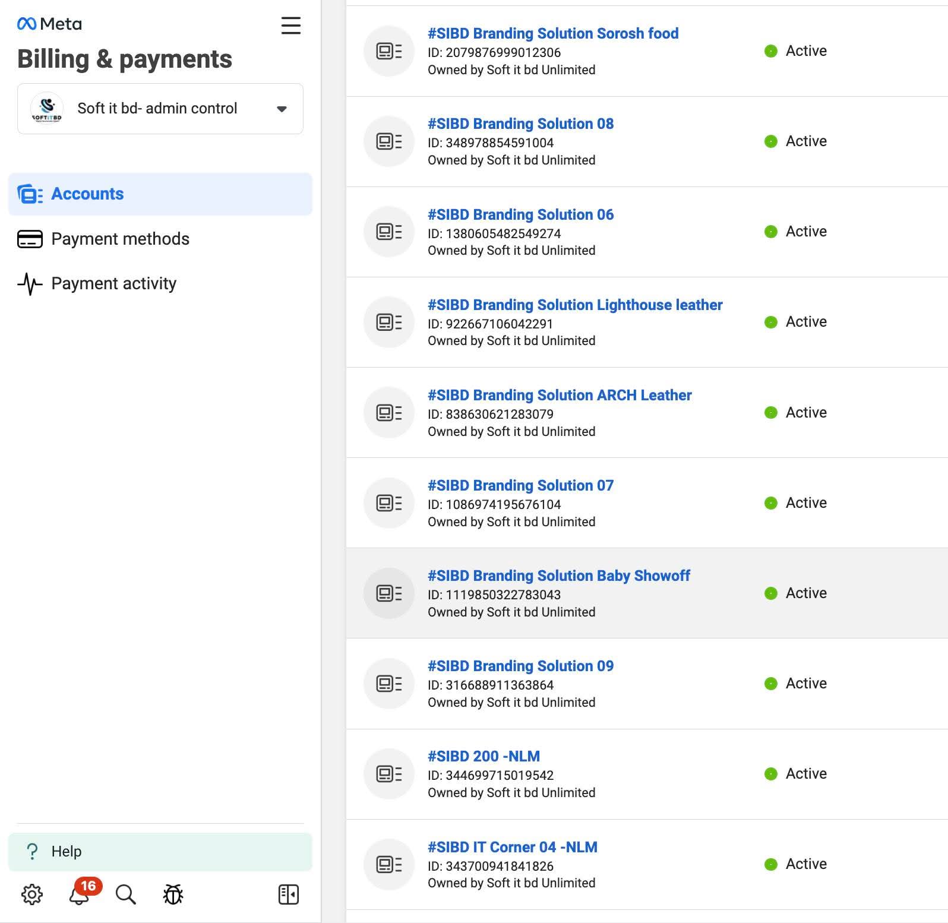The height and width of the screenshot is (923, 948).
Task: Click Active status of Lighthouse leather account
Action: click(795, 322)
